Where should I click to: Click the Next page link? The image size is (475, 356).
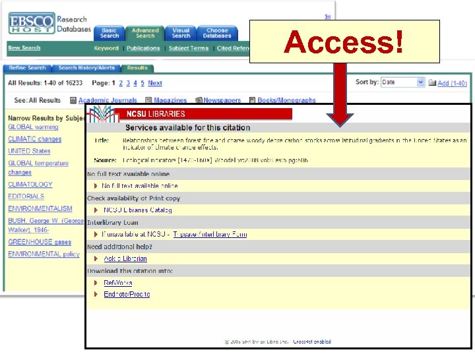click(155, 83)
